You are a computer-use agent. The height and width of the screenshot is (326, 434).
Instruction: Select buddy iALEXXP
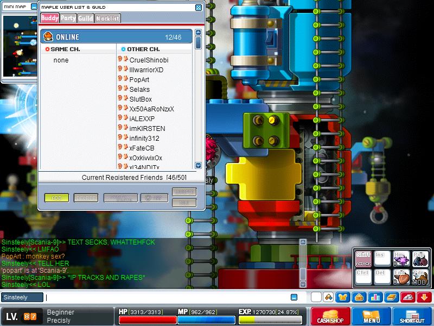point(142,118)
